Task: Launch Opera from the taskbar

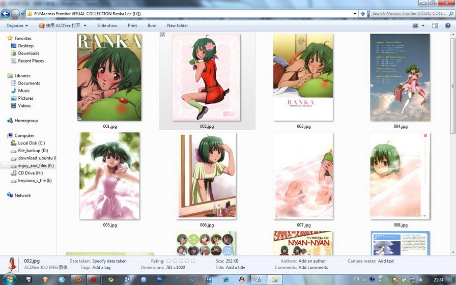Action: [93, 280]
